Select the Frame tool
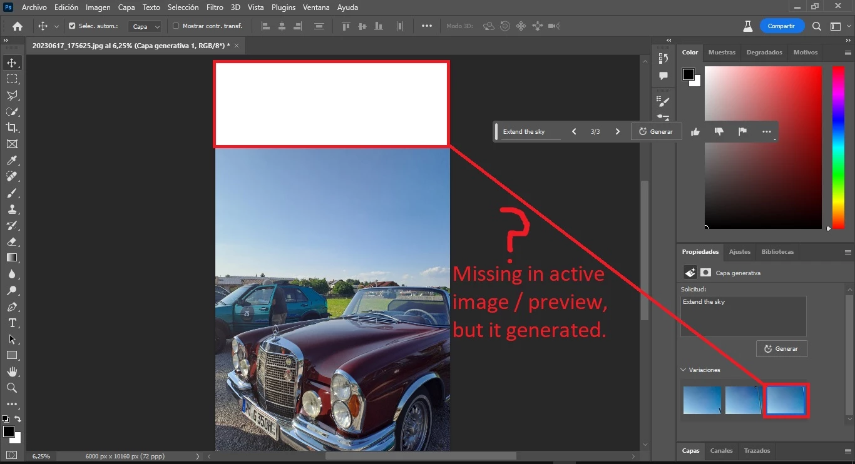855x464 pixels. (x=12, y=144)
